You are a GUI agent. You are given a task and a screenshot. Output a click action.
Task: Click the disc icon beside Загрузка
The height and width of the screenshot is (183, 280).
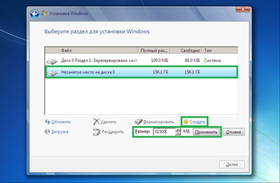click(x=47, y=132)
